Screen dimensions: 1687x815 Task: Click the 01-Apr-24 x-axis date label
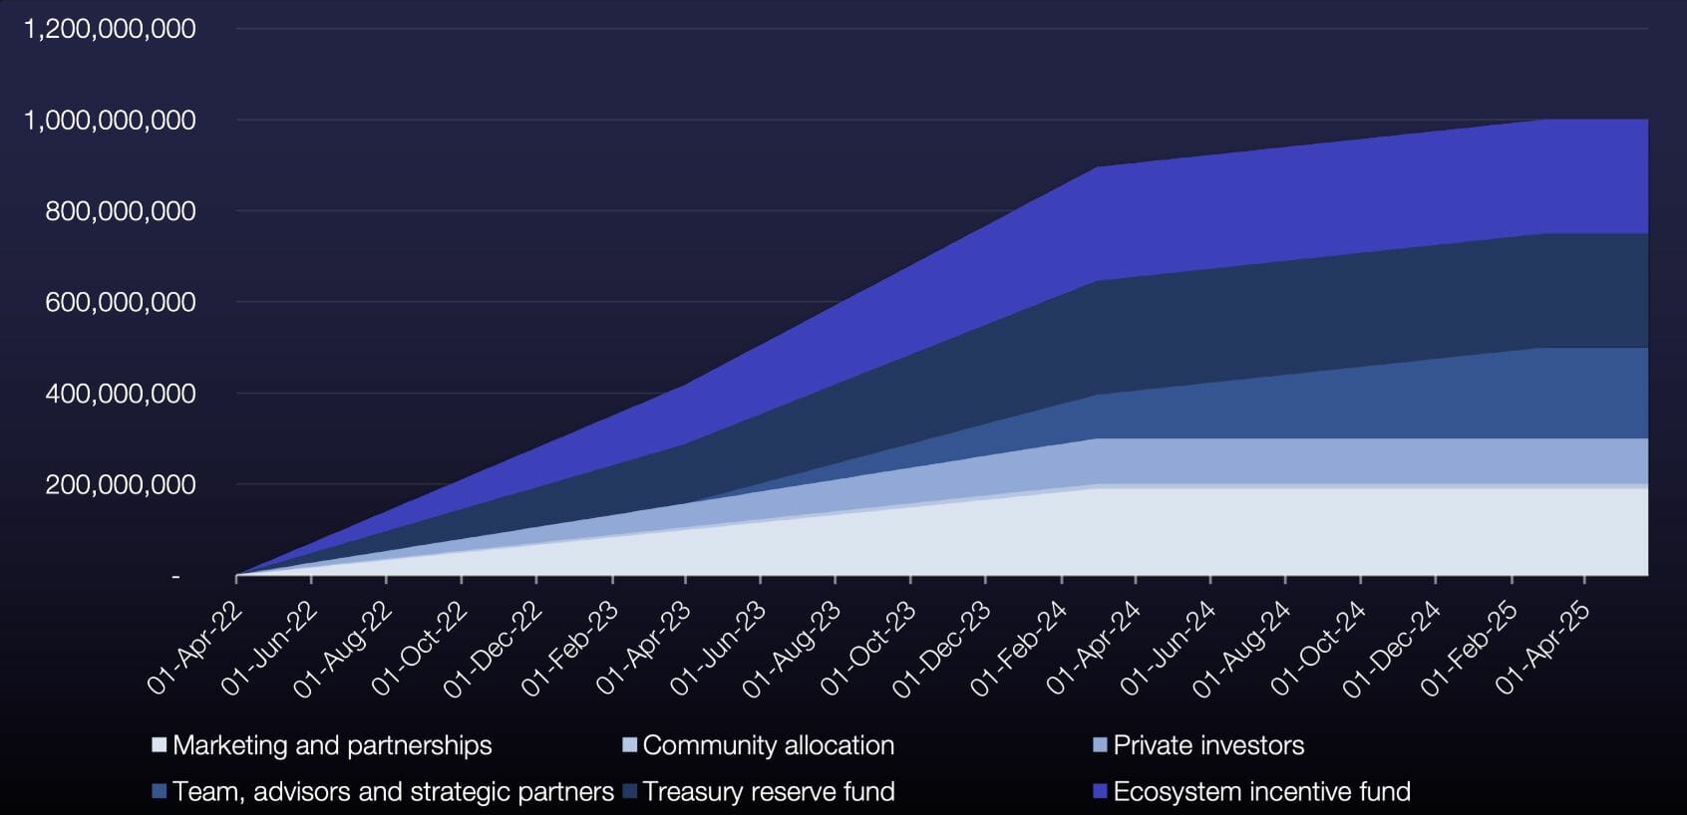click(x=1094, y=649)
